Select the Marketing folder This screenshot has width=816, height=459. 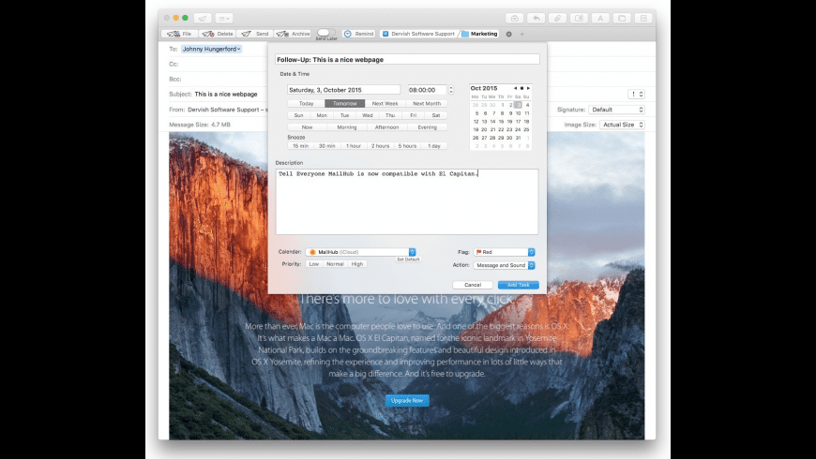[479, 34]
